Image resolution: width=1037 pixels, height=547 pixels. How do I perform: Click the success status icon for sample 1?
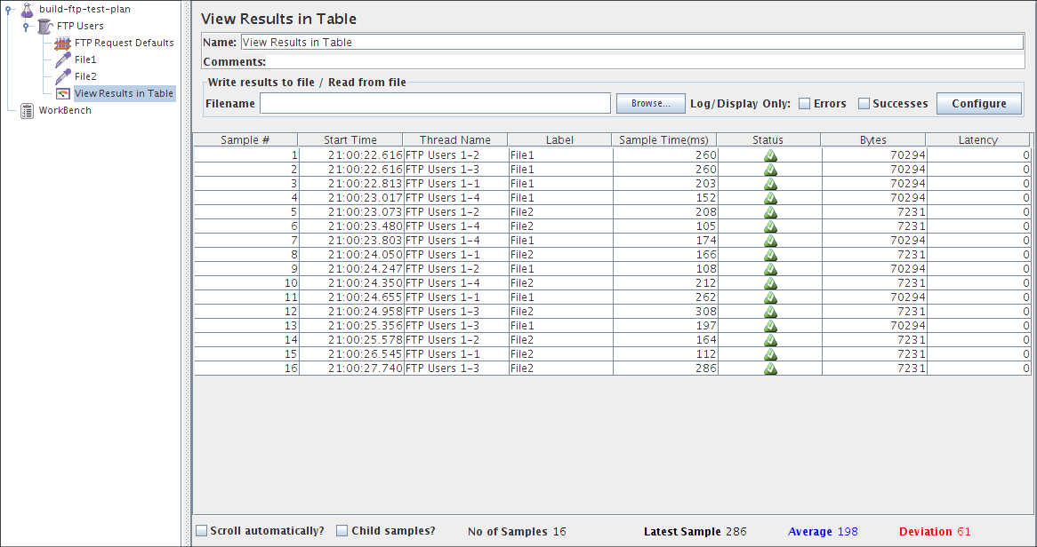pos(770,155)
